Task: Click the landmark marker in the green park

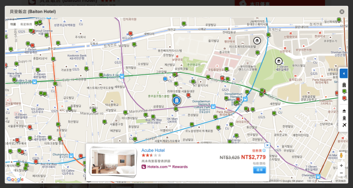Action: (x=279, y=61)
